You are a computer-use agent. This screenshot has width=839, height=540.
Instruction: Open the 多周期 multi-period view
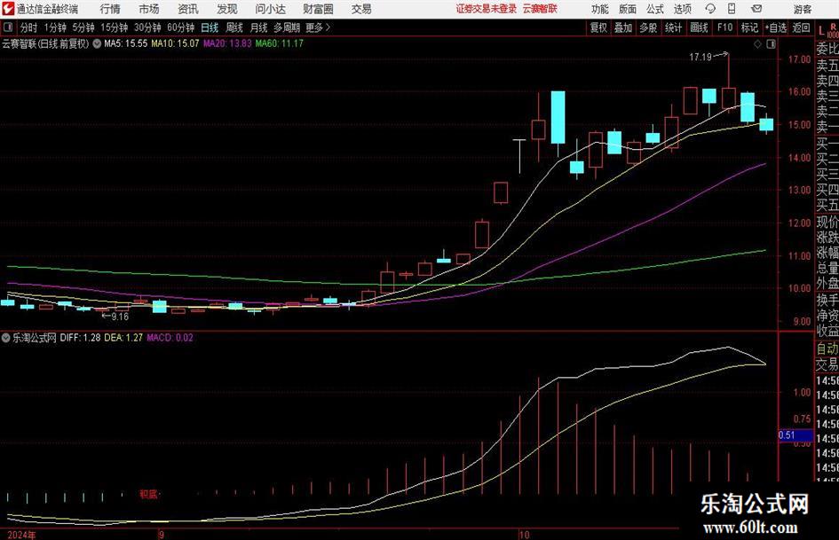(287, 27)
